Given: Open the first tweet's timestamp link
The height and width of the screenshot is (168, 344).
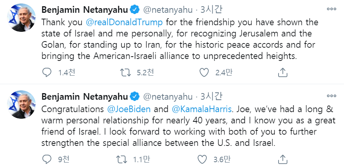Looking at the screenshot, I should click(x=208, y=9).
